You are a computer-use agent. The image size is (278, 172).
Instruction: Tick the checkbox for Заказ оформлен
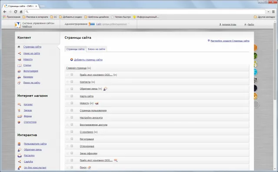pyautogui.click(x=72, y=153)
